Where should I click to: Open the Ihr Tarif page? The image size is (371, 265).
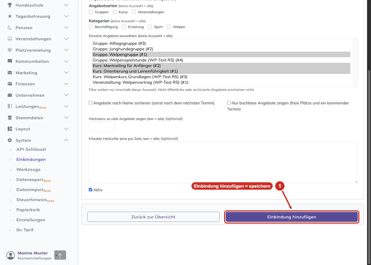point(25,230)
